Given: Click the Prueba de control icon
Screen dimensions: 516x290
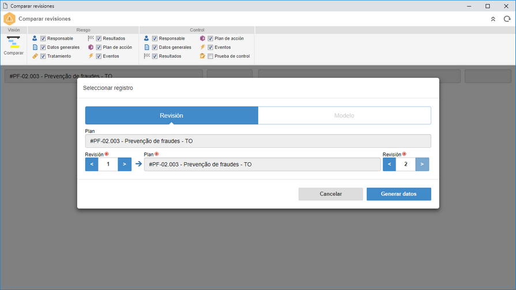Looking at the screenshot, I should click(202, 56).
